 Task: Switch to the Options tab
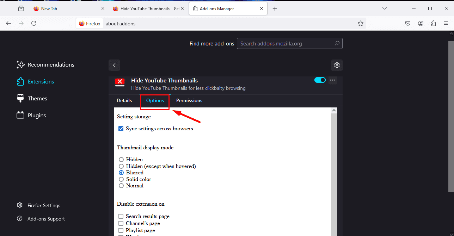pyautogui.click(x=155, y=100)
